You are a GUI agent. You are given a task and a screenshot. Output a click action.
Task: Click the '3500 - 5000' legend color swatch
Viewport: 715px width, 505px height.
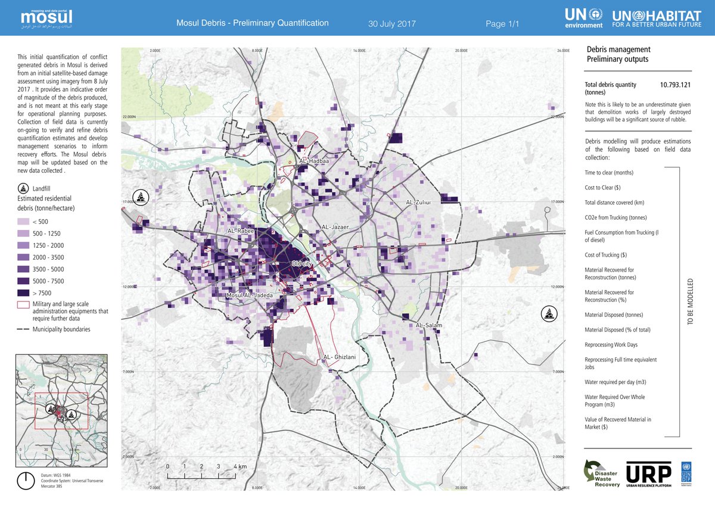coord(23,269)
